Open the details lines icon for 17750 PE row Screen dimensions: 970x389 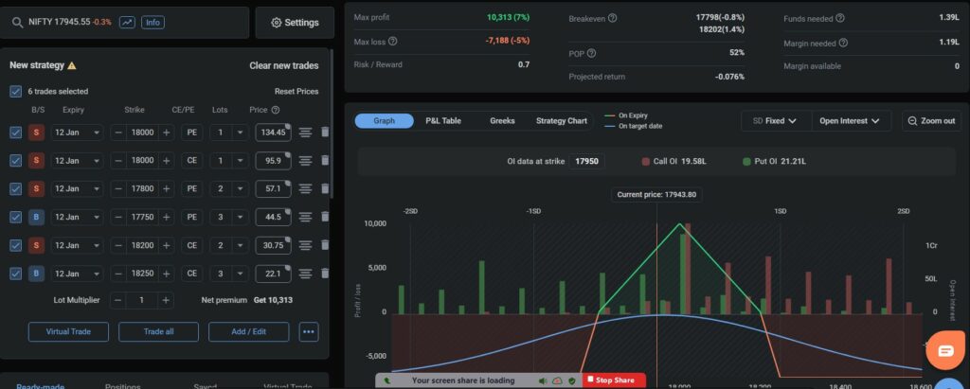tap(305, 217)
